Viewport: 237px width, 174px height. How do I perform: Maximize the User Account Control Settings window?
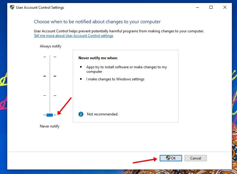211,7
